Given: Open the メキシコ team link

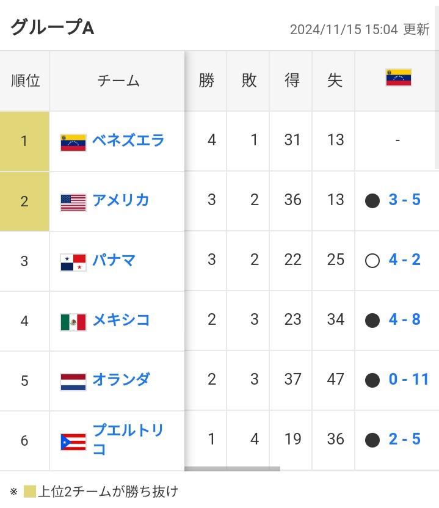Looking at the screenshot, I should [121, 320].
